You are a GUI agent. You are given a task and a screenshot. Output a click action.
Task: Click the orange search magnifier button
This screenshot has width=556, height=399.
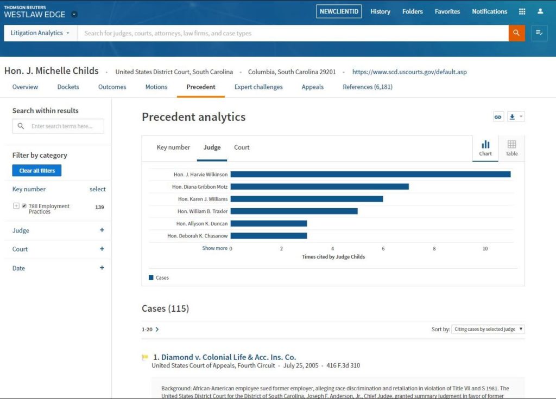tap(517, 33)
